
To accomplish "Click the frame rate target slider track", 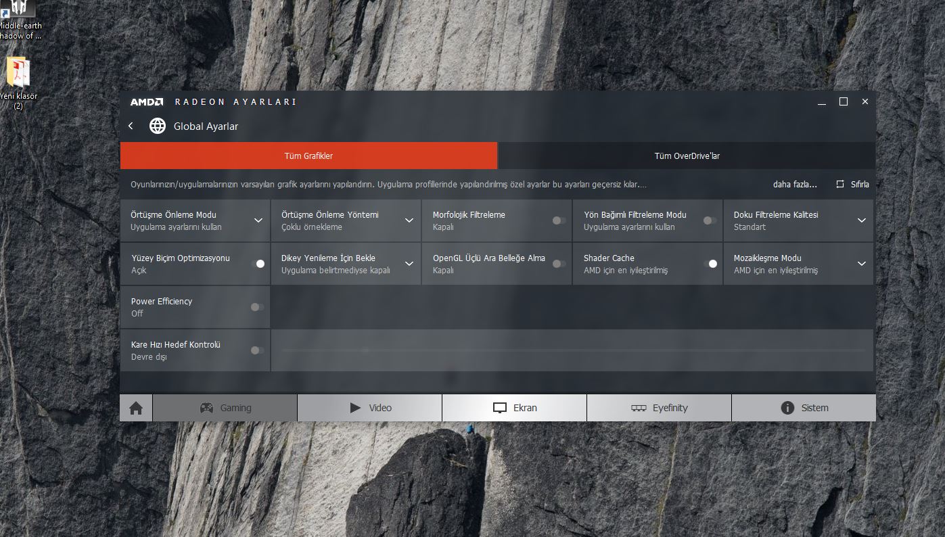I will [x=573, y=350].
